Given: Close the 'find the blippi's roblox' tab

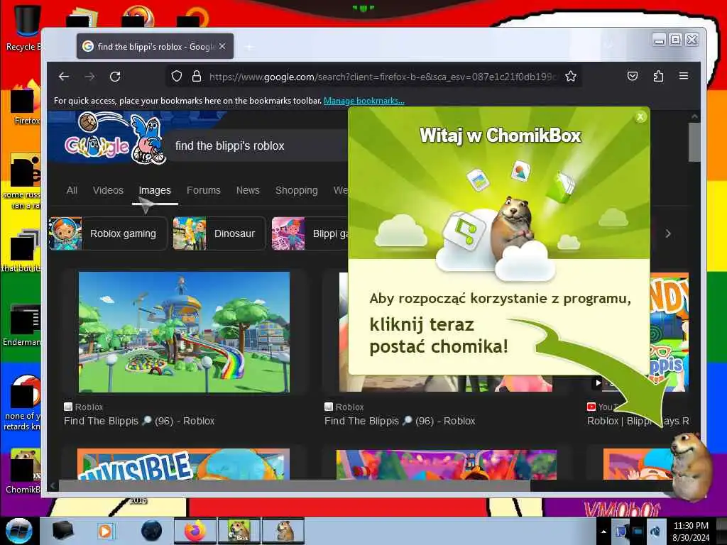Looking at the screenshot, I should (222, 46).
